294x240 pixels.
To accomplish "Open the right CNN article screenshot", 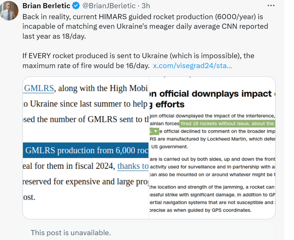I will 212,148.
